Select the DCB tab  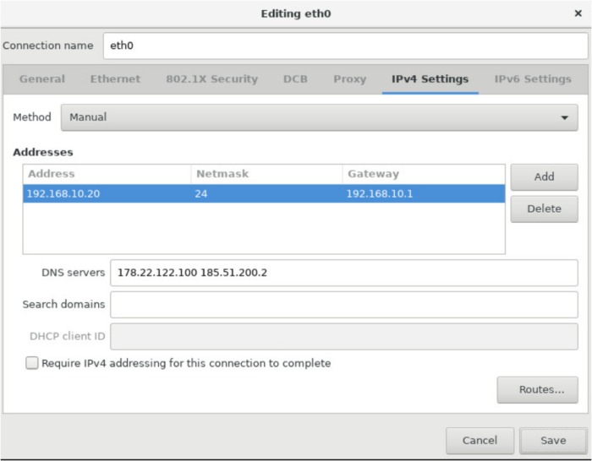[x=295, y=79]
